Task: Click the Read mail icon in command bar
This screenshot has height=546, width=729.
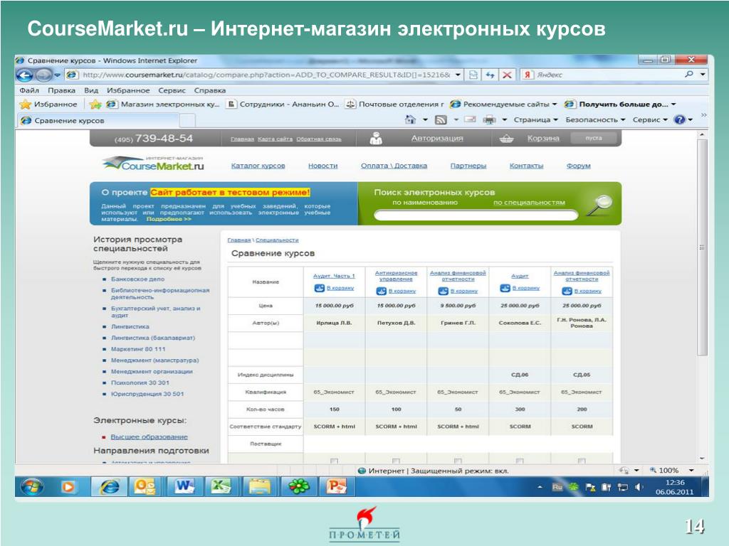Action: pos(470,119)
